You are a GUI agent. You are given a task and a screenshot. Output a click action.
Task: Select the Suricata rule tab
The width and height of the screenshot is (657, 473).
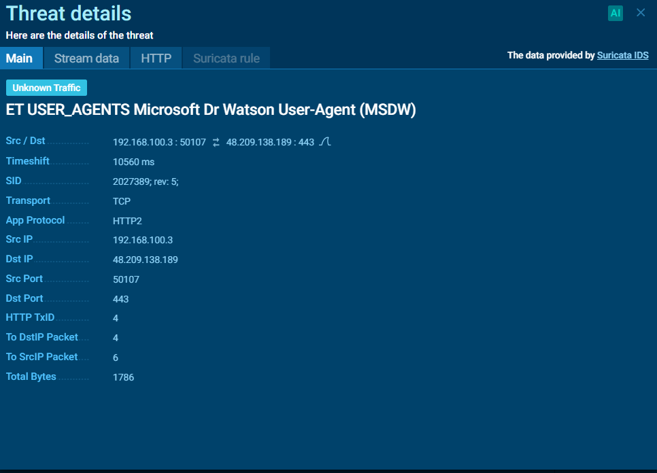[x=226, y=58]
